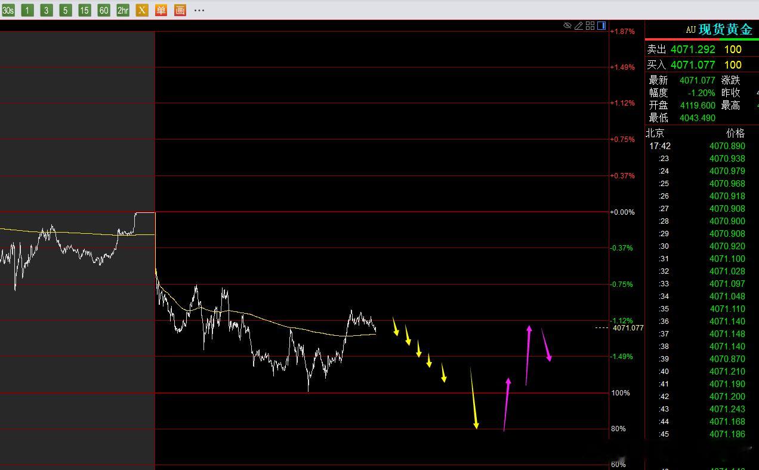The height and width of the screenshot is (470, 759).
Task: Select the :23 tick row priced 4070.938
Action: 702,159
